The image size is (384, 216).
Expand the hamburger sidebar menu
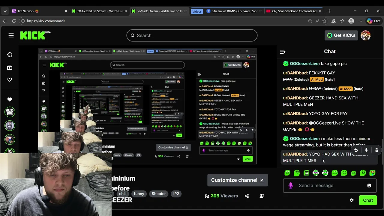click(11, 35)
